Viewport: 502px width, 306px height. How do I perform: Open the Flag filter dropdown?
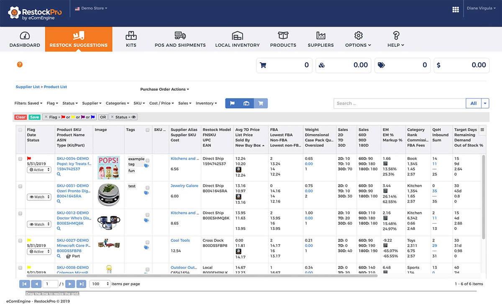tap(53, 103)
